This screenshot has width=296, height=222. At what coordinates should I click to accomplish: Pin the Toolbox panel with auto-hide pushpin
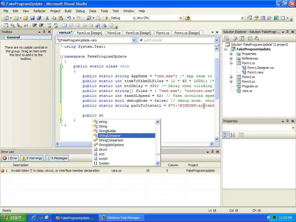pyautogui.click(x=44, y=32)
